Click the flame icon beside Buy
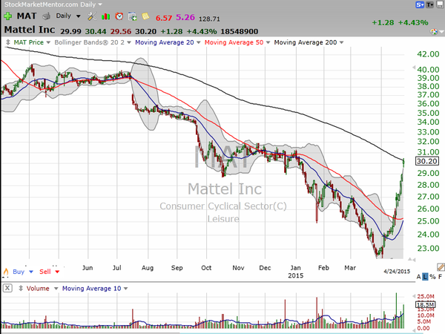 tap(6, 272)
